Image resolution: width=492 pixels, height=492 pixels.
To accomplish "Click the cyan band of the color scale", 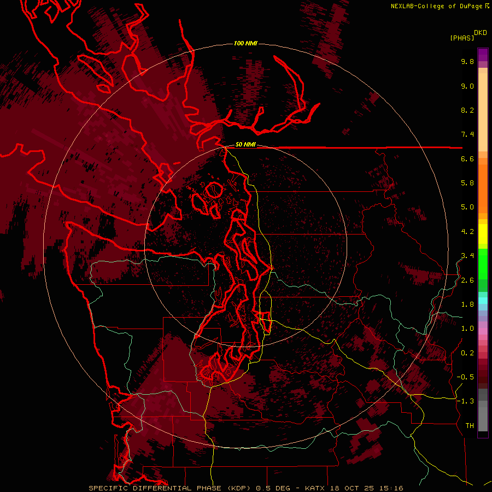I will (483, 301).
